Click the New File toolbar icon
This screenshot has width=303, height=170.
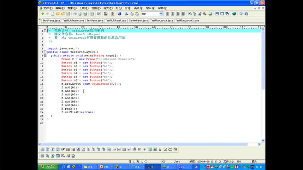point(53,14)
